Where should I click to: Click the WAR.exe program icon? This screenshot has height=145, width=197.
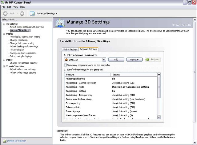click(x=66, y=60)
